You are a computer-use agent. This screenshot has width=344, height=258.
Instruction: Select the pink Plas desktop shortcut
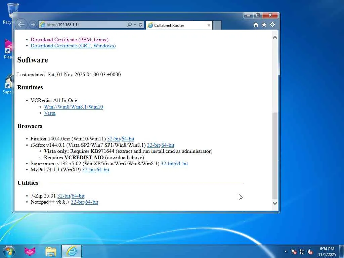point(8,49)
